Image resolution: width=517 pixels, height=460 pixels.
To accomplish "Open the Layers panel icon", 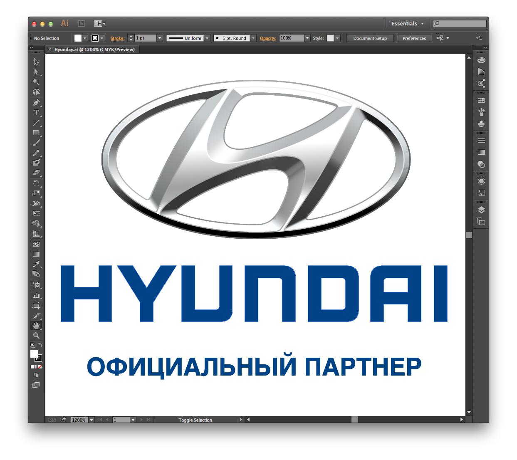I will click(x=481, y=210).
